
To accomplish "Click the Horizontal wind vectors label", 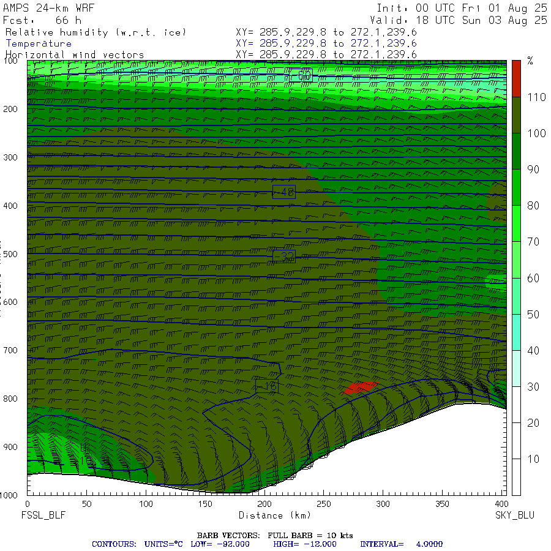I will tap(75, 55).
